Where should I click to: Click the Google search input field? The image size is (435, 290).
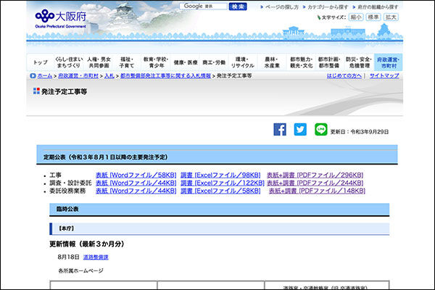tap(203, 6)
